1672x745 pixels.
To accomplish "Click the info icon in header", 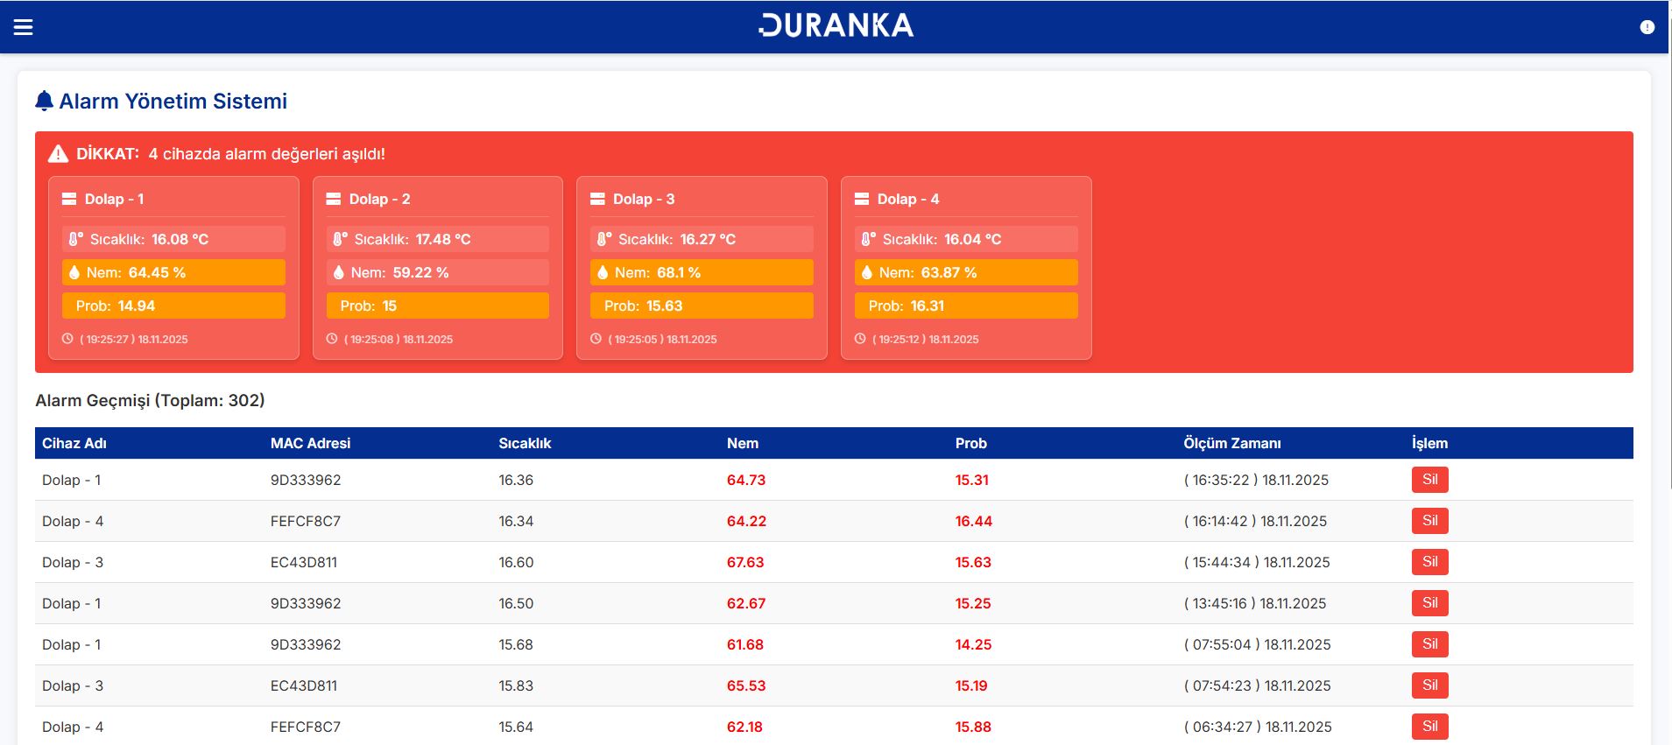I will [x=1647, y=27].
